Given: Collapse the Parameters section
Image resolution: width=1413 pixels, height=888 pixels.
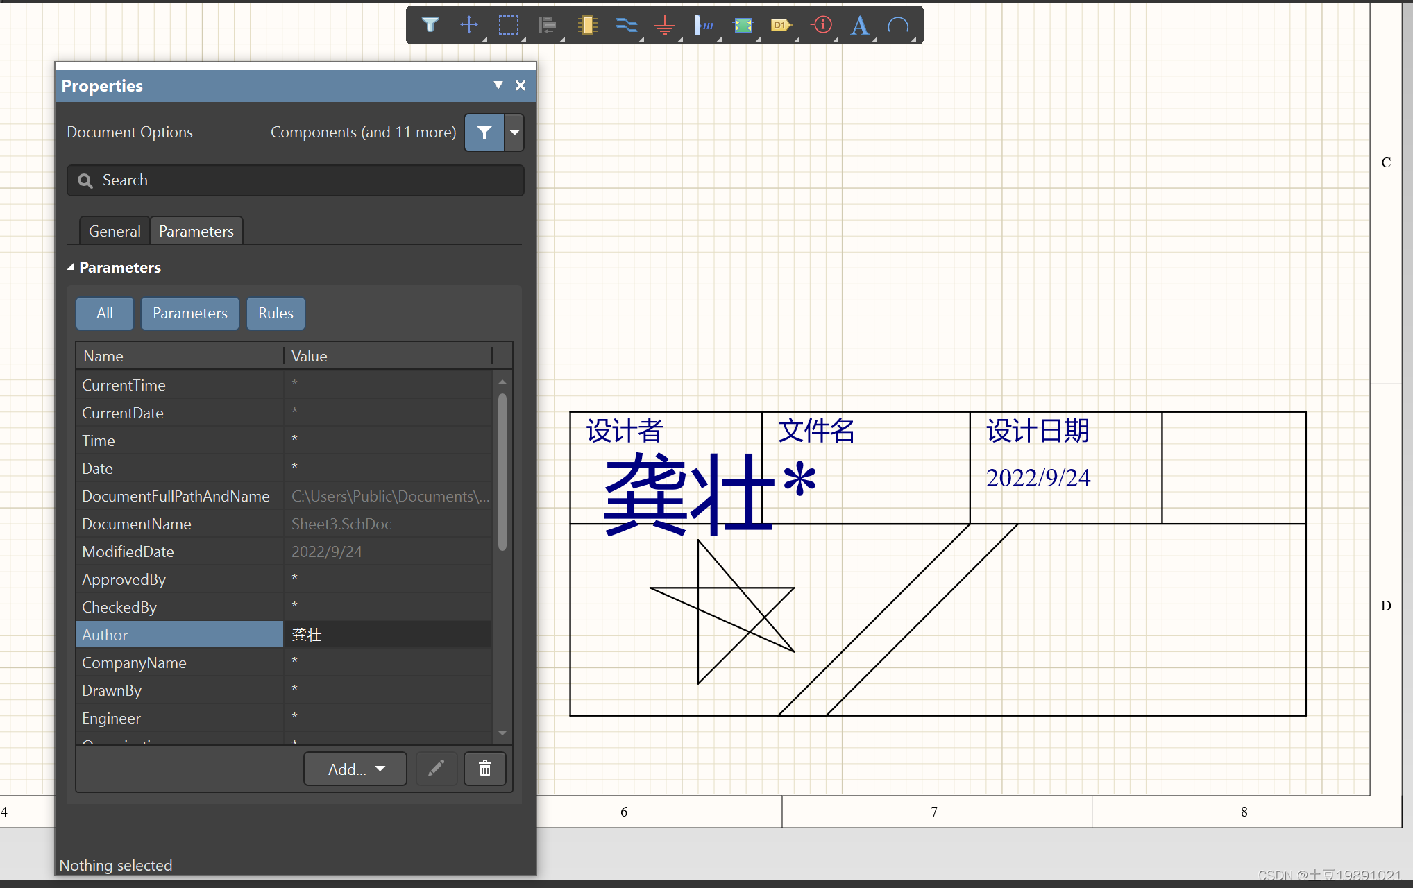Looking at the screenshot, I should pos(71,266).
